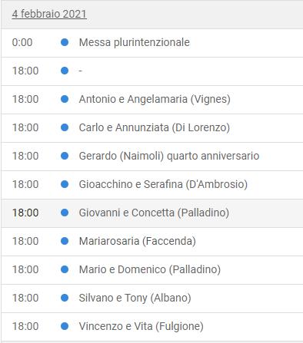Click the blue dot next to Vincenzo e Vita
Screen dimensions: 303x343
pos(65,326)
